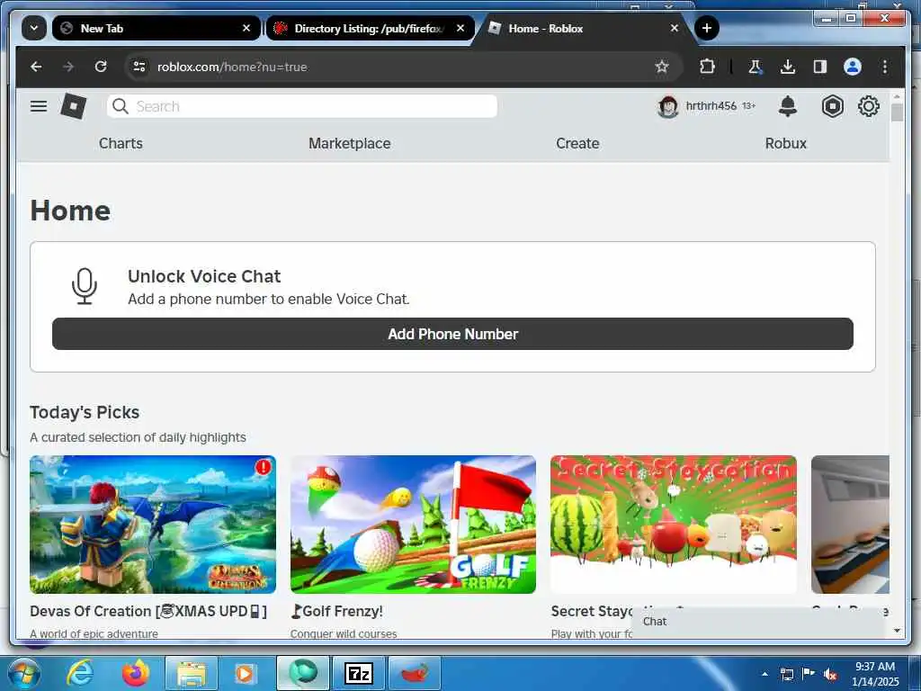This screenshot has width=921, height=691.
Task: Open the Golf Frenzy thumbnail
Action: (413, 525)
